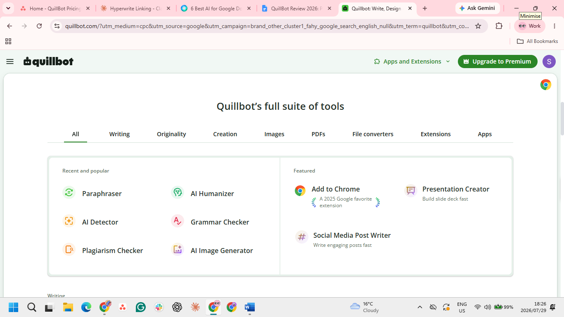Open the Chrome three-dot menu
This screenshot has height=317, width=564.
[554, 26]
